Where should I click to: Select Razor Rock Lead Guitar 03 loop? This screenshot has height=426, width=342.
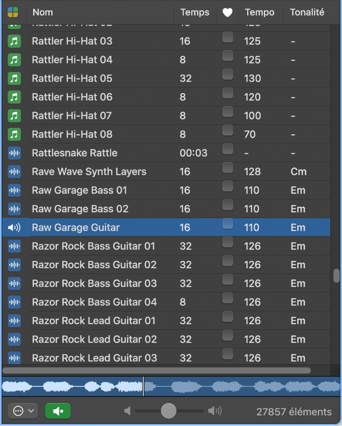pos(94,358)
